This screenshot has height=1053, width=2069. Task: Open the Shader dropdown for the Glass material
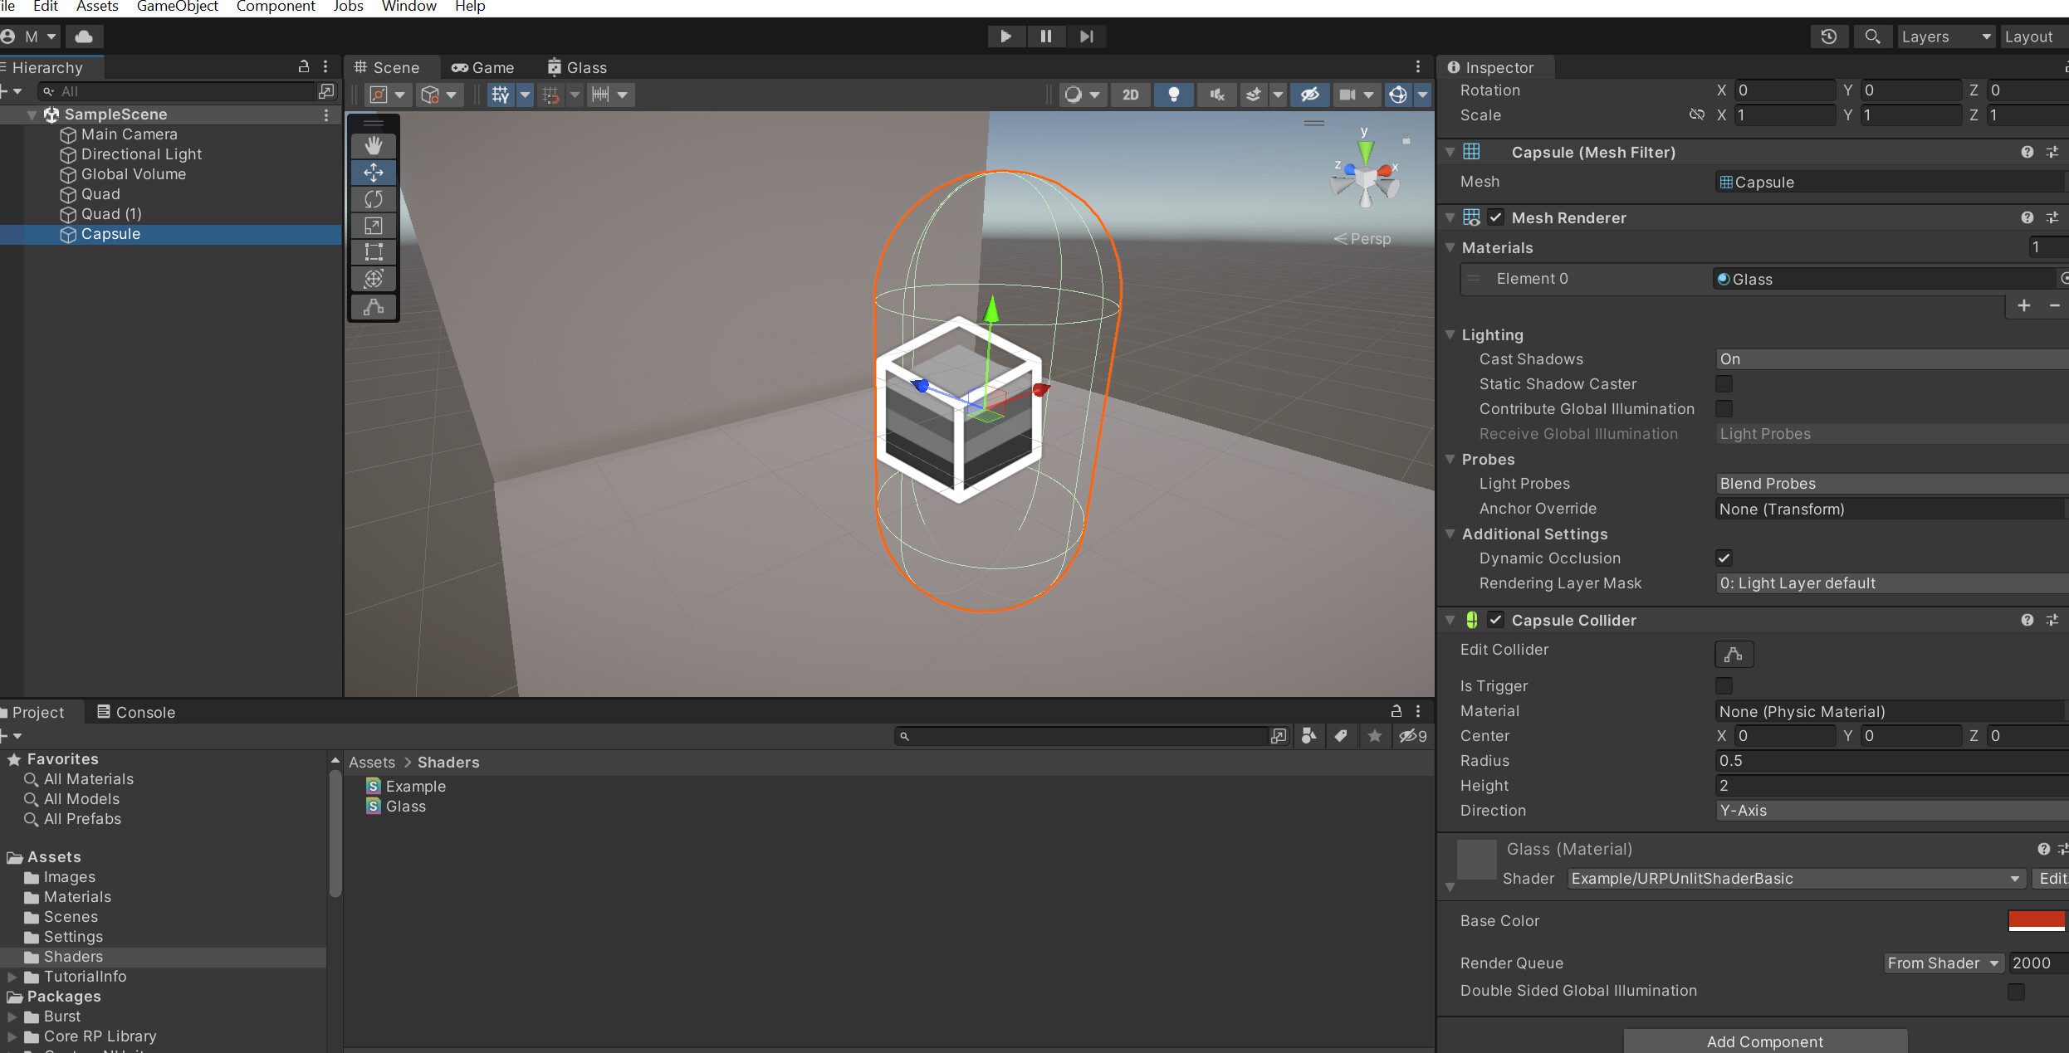tap(1793, 878)
